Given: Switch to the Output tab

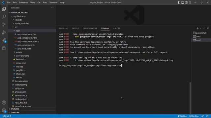Looking at the screenshot, I should coord(75,29).
